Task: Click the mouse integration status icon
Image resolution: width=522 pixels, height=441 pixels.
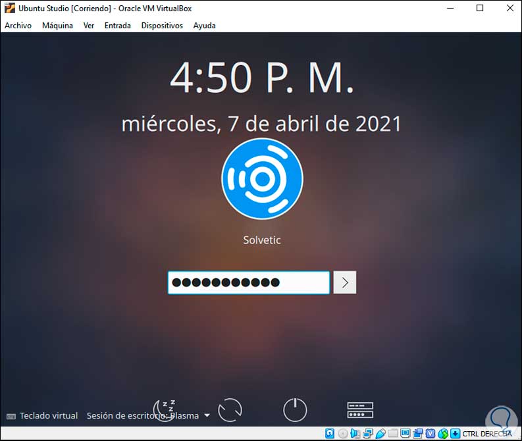Action: tap(443, 433)
